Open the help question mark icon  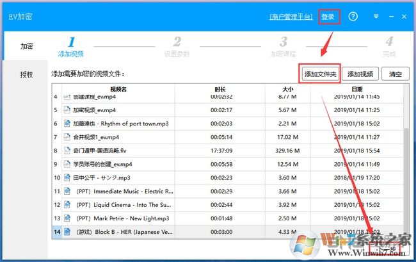[353, 17]
